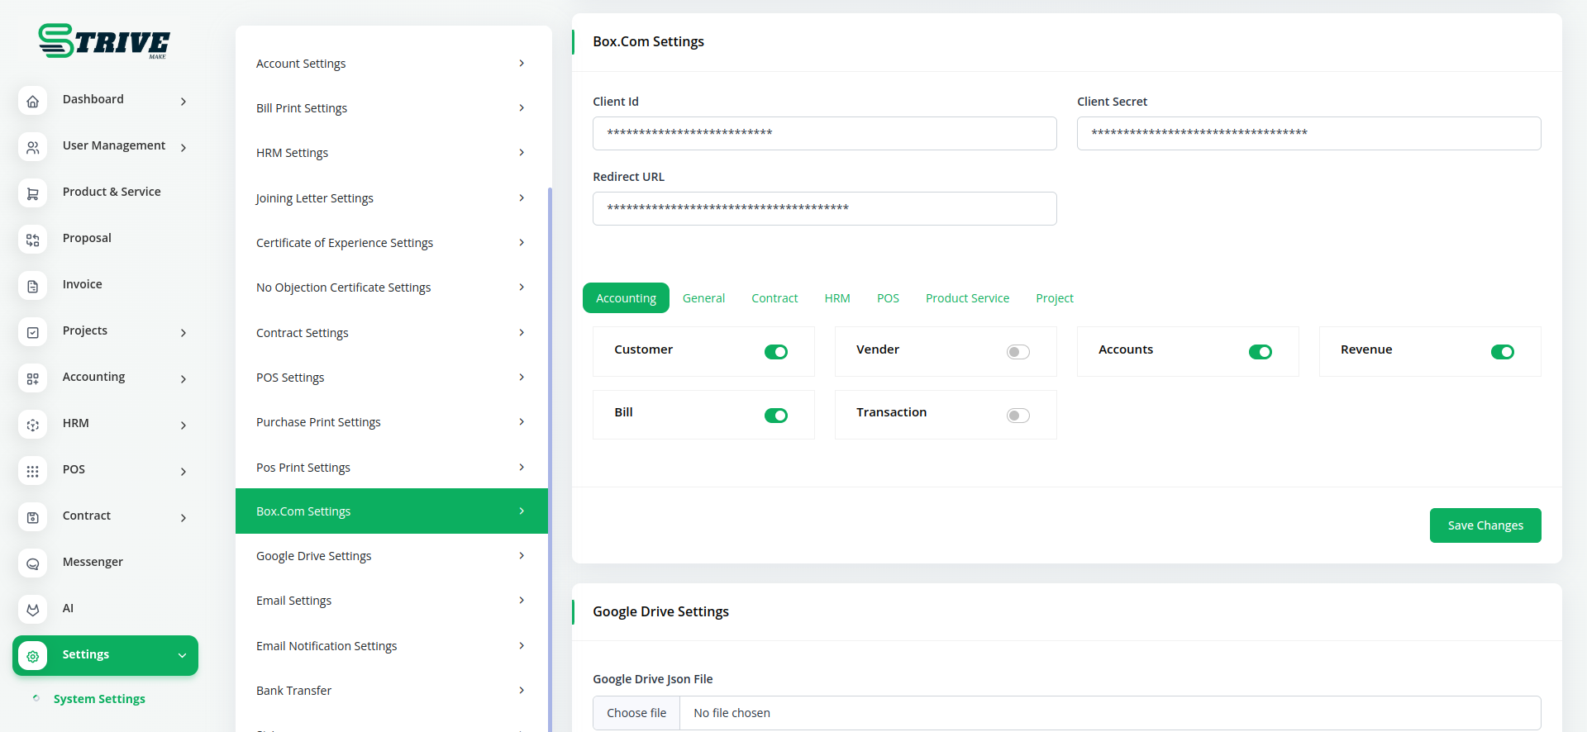This screenshot has width=1587, height=732.
Task: Expand the Projects sidebar menu chevron
Action: click(x=183, y=333)
